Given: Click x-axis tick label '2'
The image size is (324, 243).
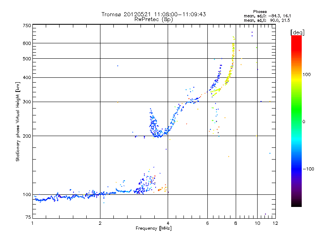Looking at the screenshot, I should 100,223.
